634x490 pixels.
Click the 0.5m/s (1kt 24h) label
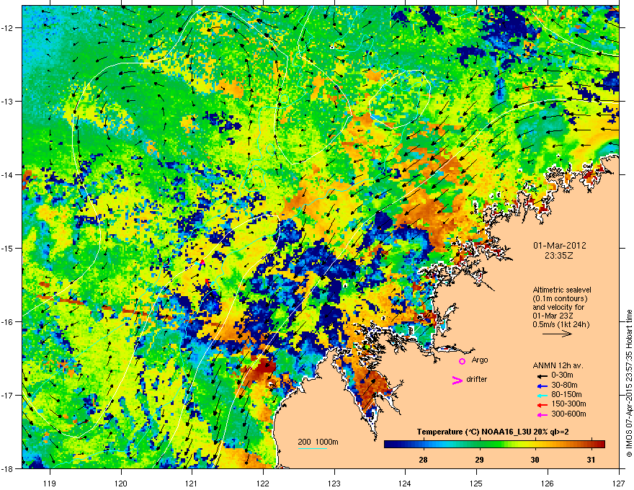(561, 325)
